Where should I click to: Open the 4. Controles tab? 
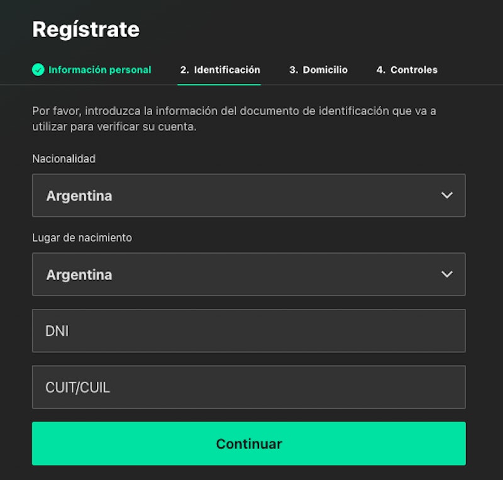click(x=407, y=70)
